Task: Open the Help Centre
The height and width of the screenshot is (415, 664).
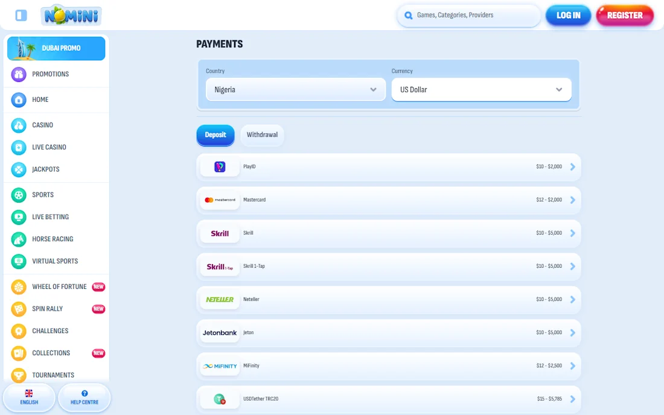Action: (84, 397)
